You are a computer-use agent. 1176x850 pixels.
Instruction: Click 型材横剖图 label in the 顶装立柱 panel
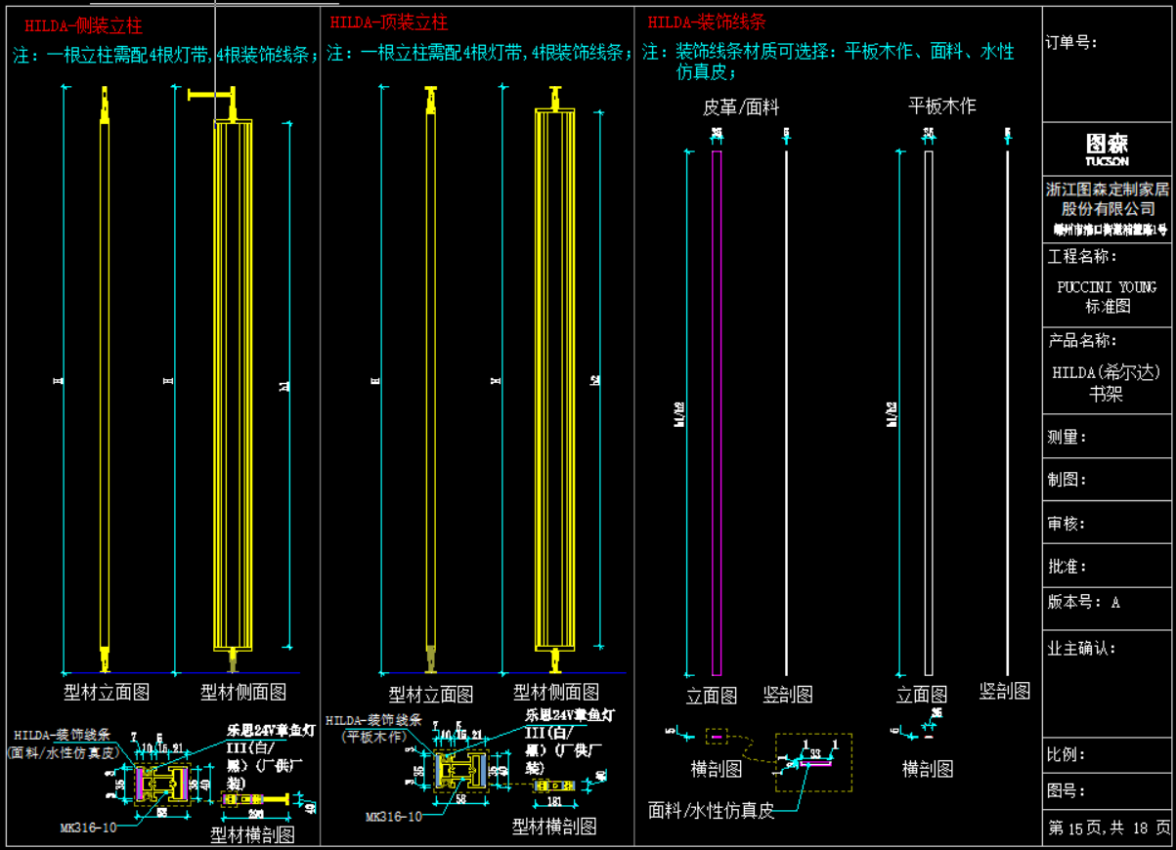[x=554, y=828]
